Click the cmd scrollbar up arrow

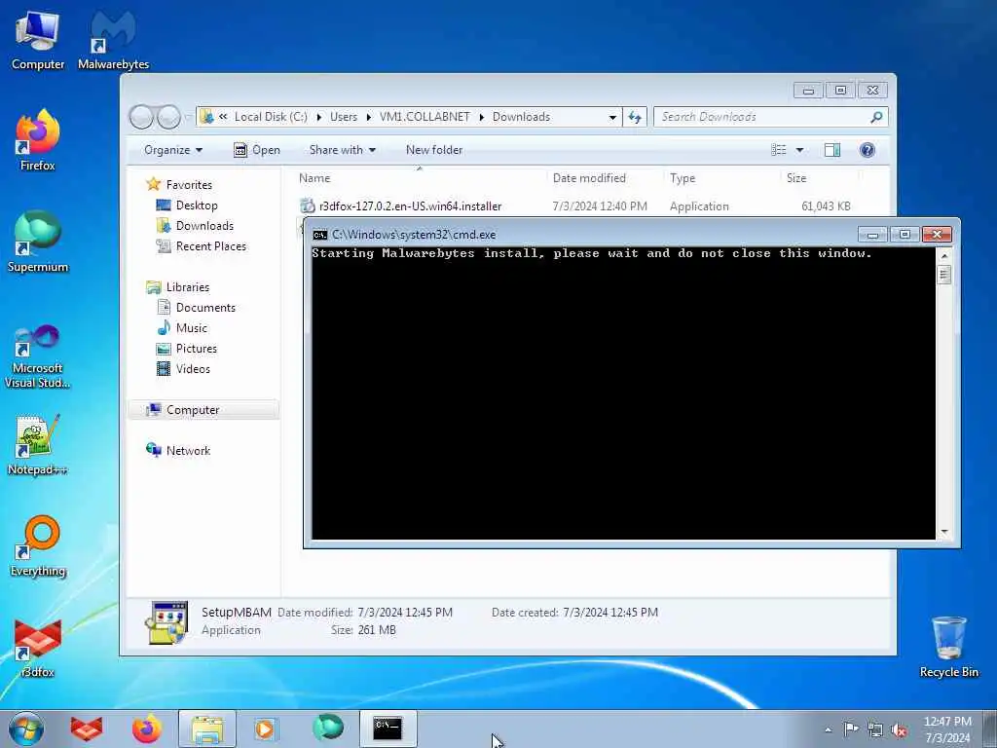[x=944, y=256]
